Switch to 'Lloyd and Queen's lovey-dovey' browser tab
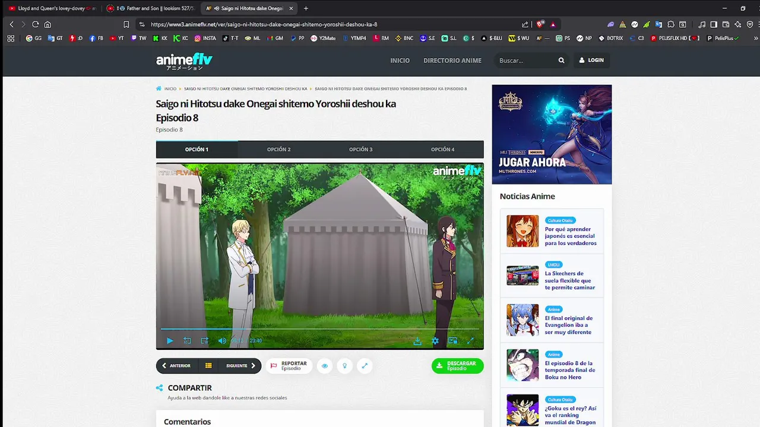 pyautogui.click(x=52, y=8)
